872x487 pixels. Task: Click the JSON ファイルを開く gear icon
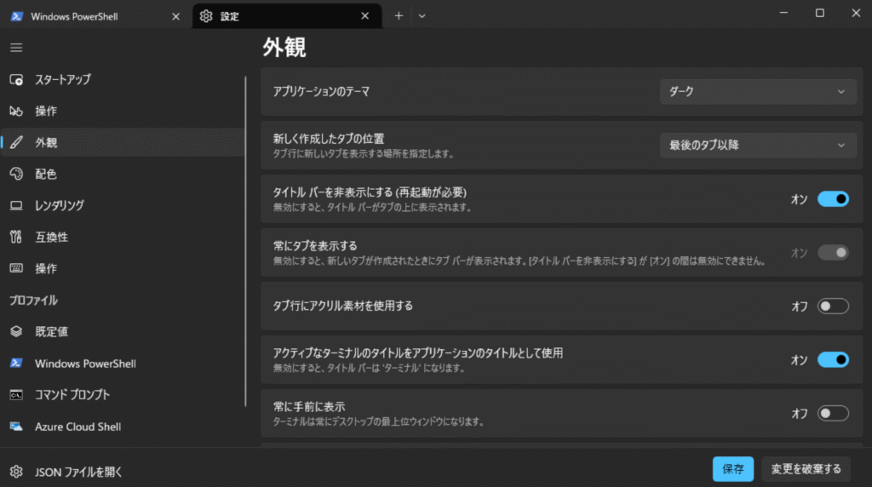coord(16,471)
